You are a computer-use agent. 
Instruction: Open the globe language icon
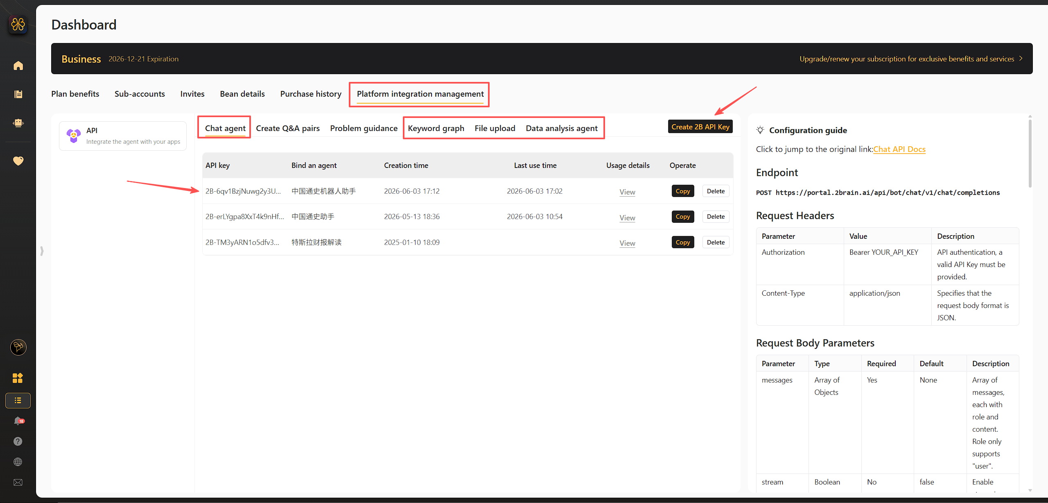18,462
